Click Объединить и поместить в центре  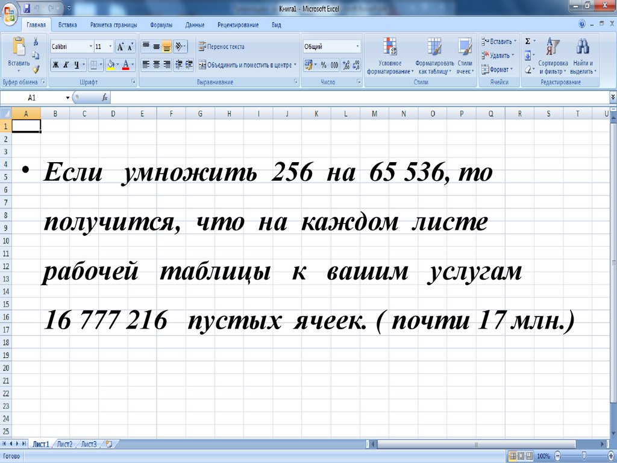[247, 65]
